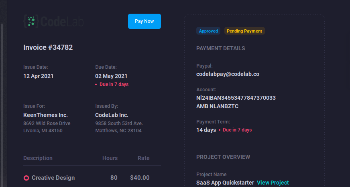350x187 pixels.
Task: Select the PayPal email codelabpay@codelab.co
Action: 228,74
